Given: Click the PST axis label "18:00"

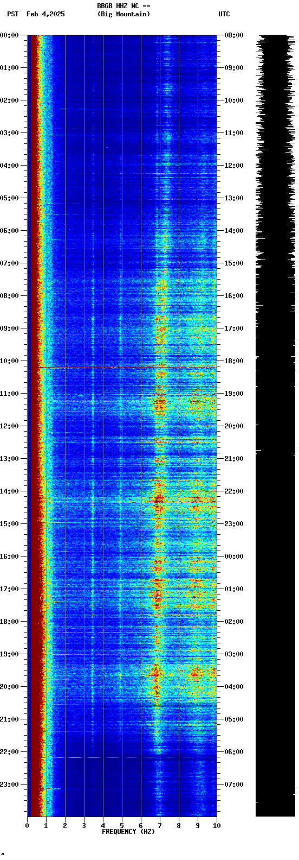Looking at the screenshot, I should [x=9, y=622].
